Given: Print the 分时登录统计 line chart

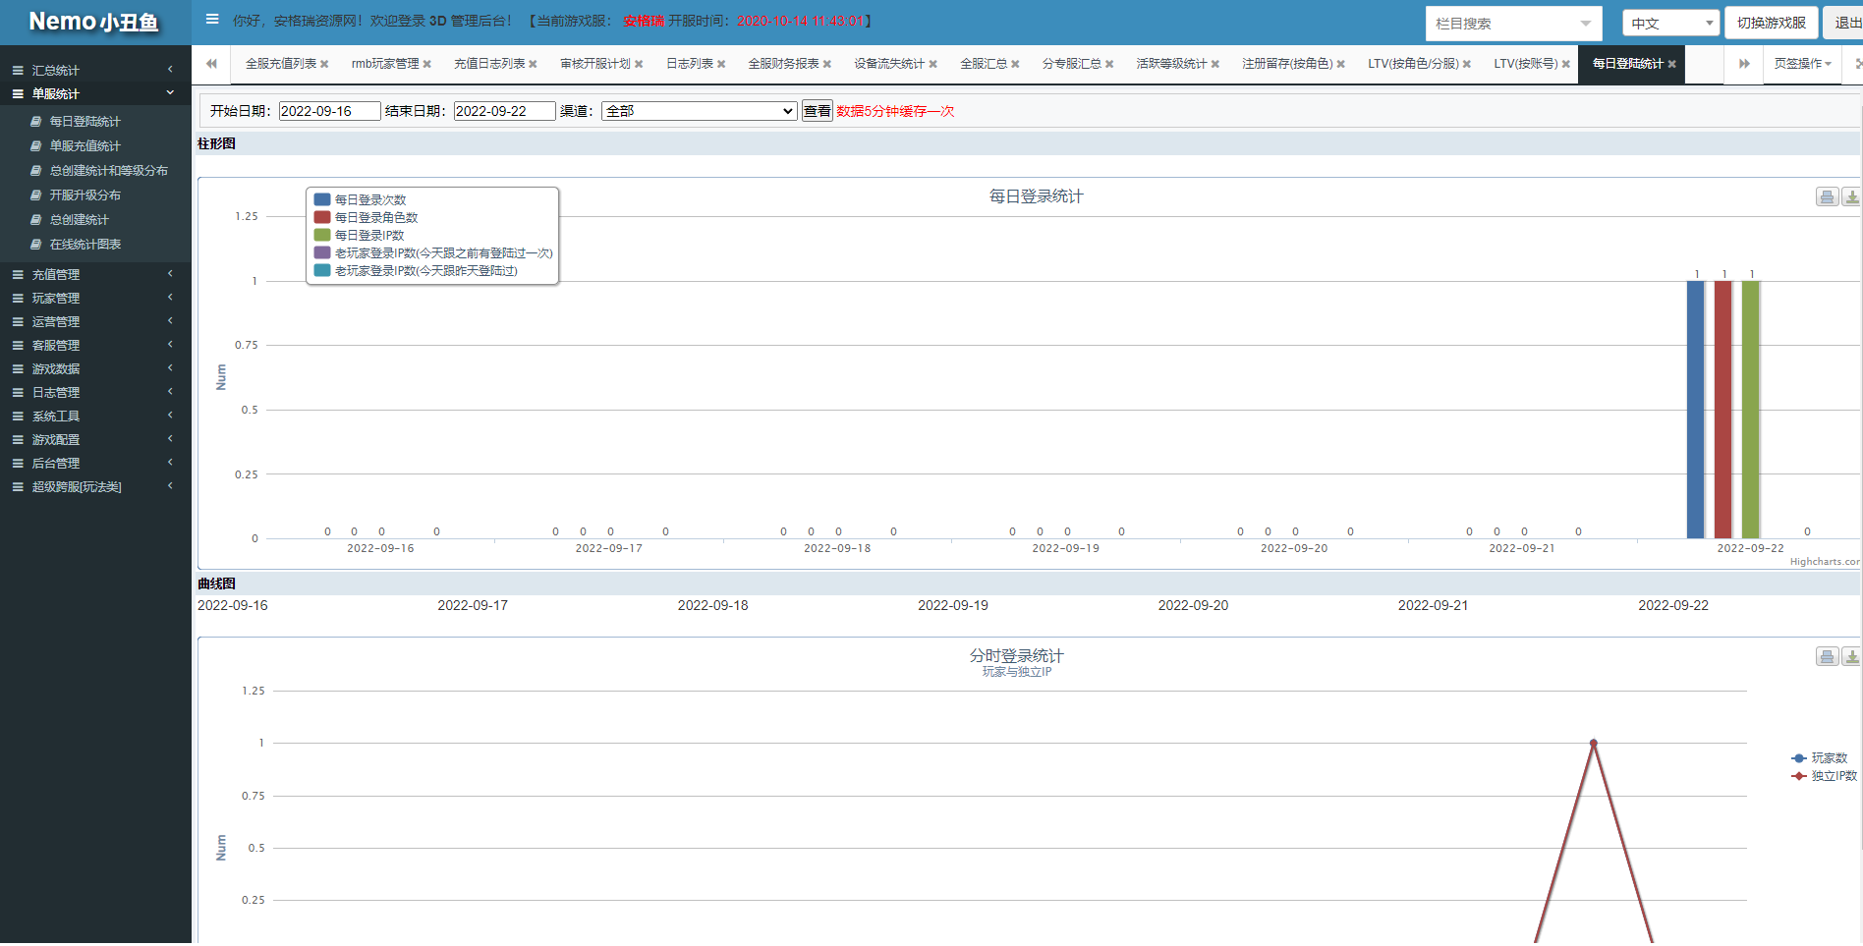Looking at the screenshot, I should click(1826, 656).
